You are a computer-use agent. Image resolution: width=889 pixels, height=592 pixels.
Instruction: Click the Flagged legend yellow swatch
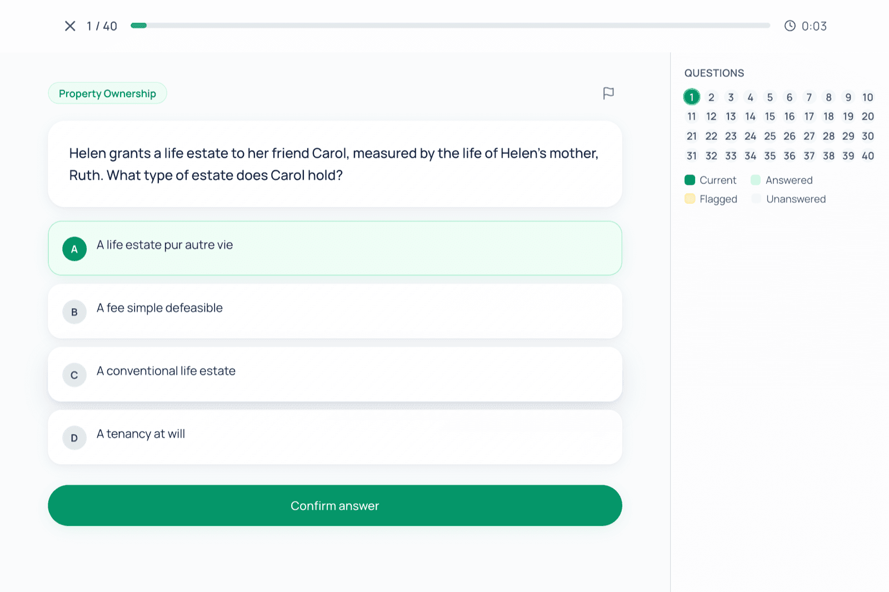point(690,199)
